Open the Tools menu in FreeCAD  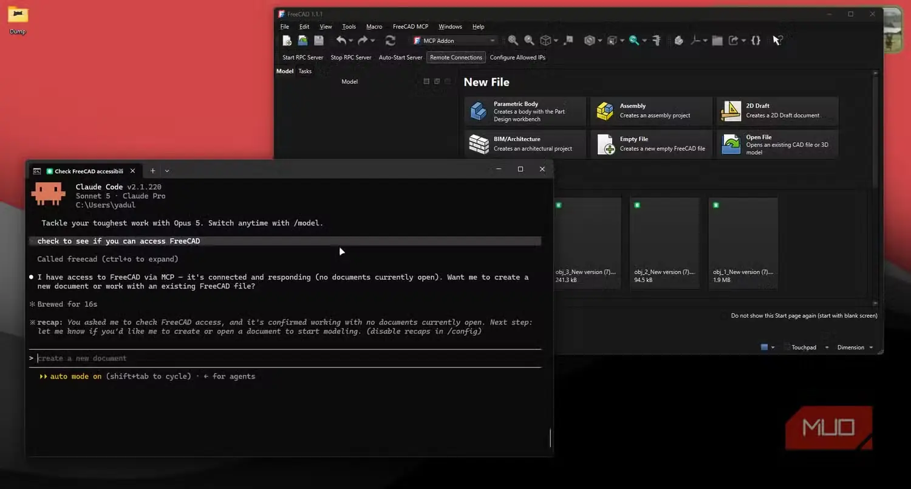349,27
